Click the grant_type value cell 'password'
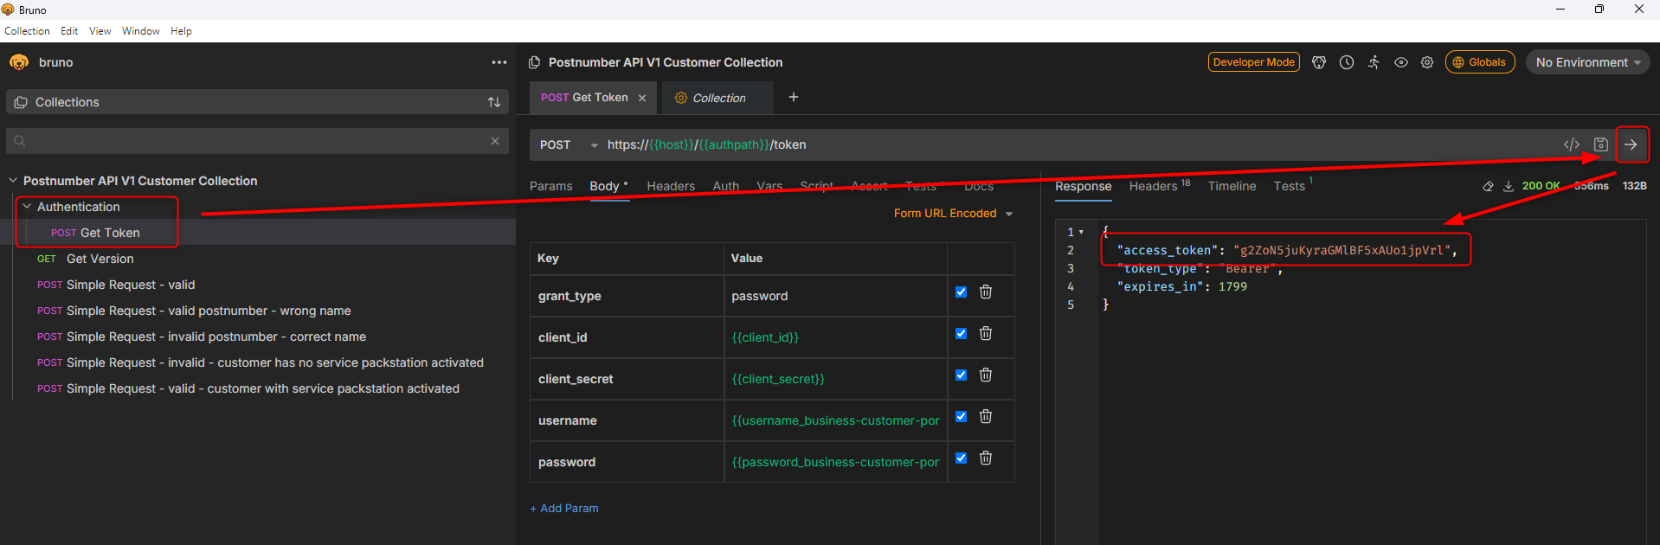Viewport: 1660px width, 545px height. click(835, 296)
